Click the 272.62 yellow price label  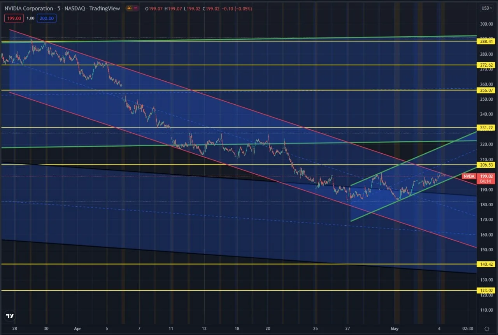point(486,65)
